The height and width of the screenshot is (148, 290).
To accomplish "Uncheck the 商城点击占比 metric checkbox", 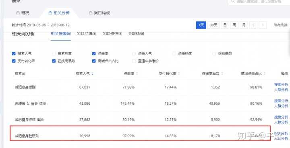I will [94, 61].
